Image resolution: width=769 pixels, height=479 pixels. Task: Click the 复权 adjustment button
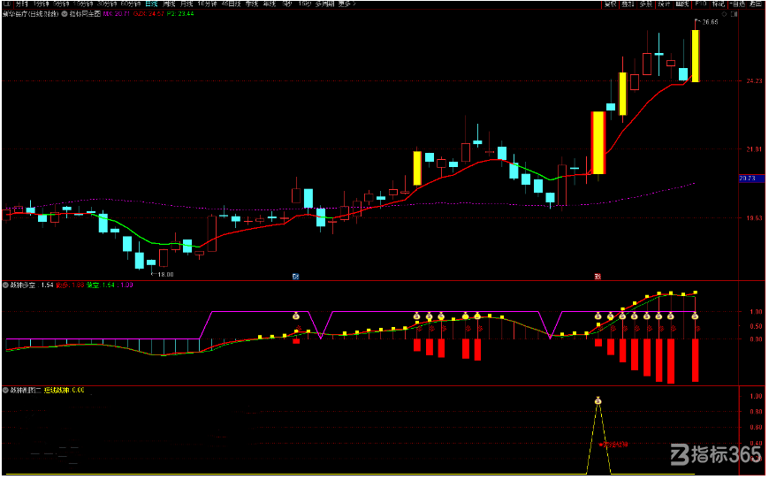(610, 4)
